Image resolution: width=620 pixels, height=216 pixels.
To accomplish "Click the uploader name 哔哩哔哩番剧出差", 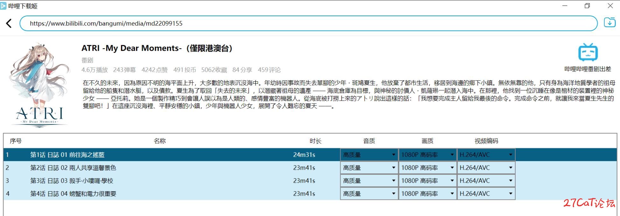I will point(588,69).
